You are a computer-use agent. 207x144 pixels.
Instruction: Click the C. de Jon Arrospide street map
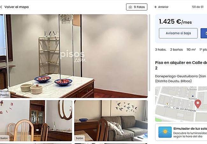point(184,109)
